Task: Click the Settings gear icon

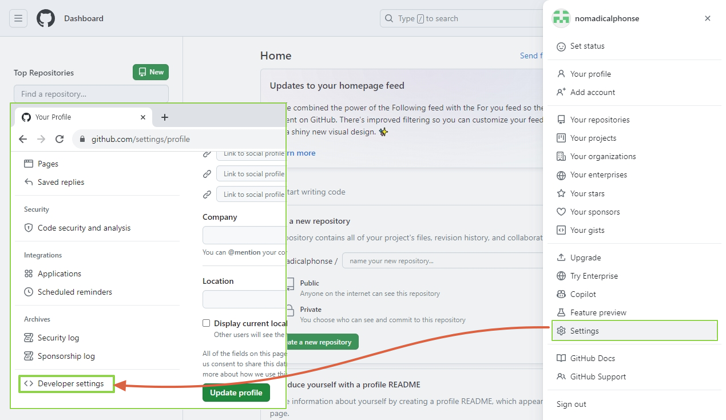Action: 561,331
